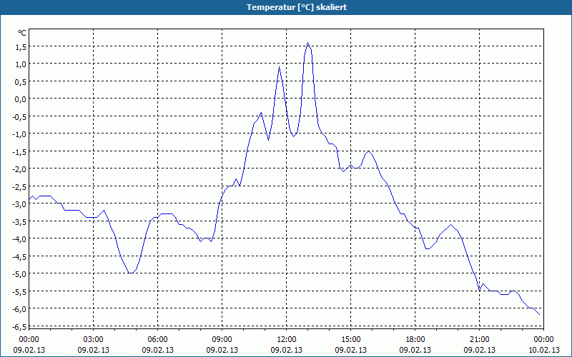Click the -1,5 y-axis label
572x357 pixels.
pyautogui.click(x=19, y=151)
